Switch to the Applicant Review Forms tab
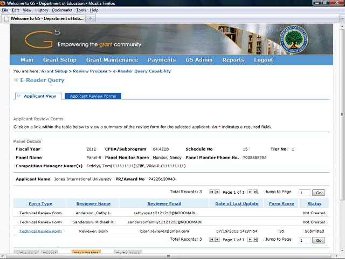This screenshot has height=259, width=345. [93, 96]
